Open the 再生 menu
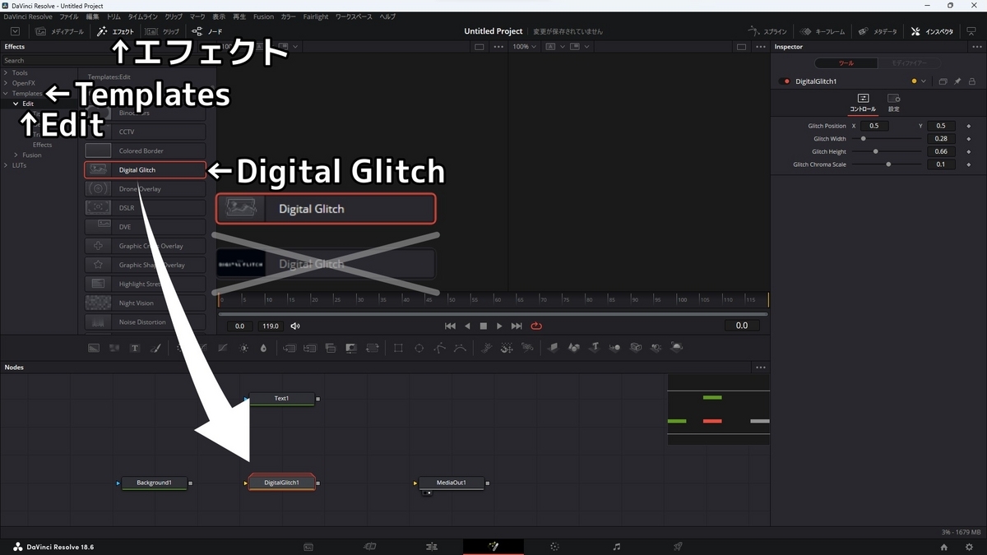Viewport: 987px width, 555px height. [239, 16]
